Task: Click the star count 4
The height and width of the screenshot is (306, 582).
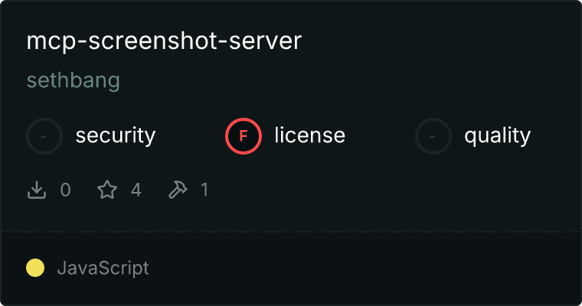Action: (x=136, y=190)
